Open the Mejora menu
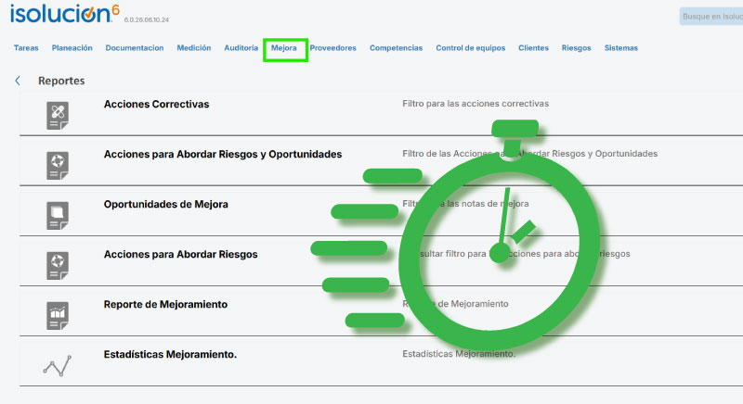This screenshot has height=404, width=743. (x=284, y=48)
